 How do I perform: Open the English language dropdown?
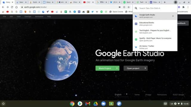click(121, 95)
